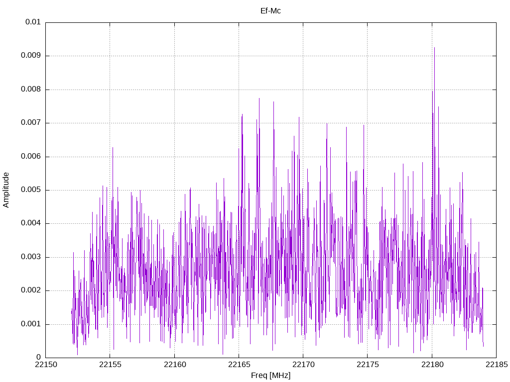Click the y-axis tick label 0.006
510x382 pixels.
pyautogui.click(x=31, y=156)
